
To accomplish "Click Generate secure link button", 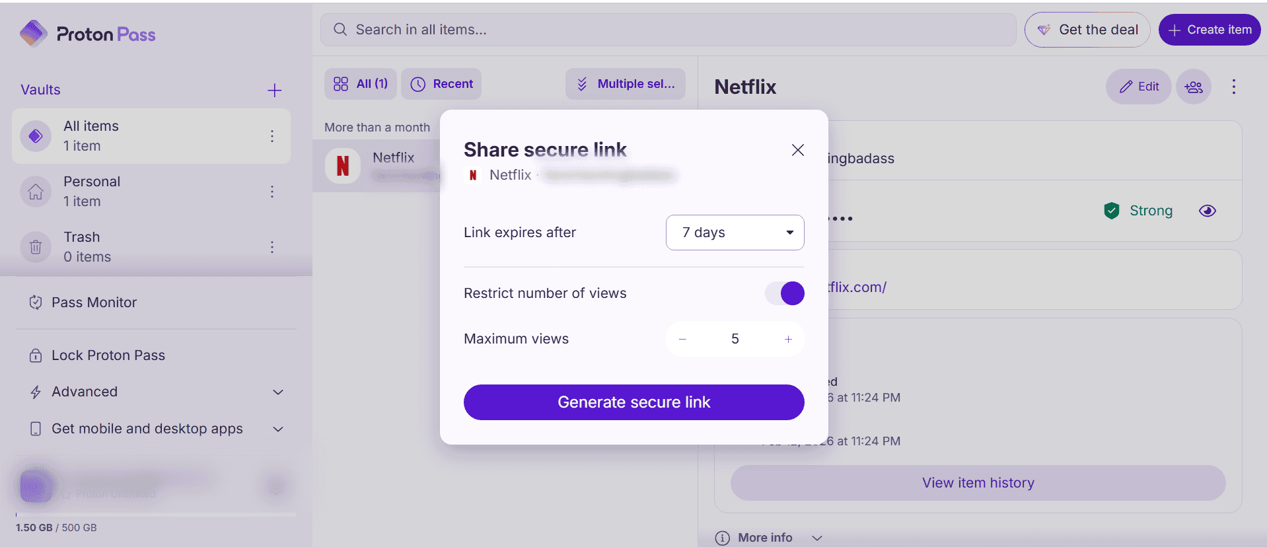I will pos(633,402).
